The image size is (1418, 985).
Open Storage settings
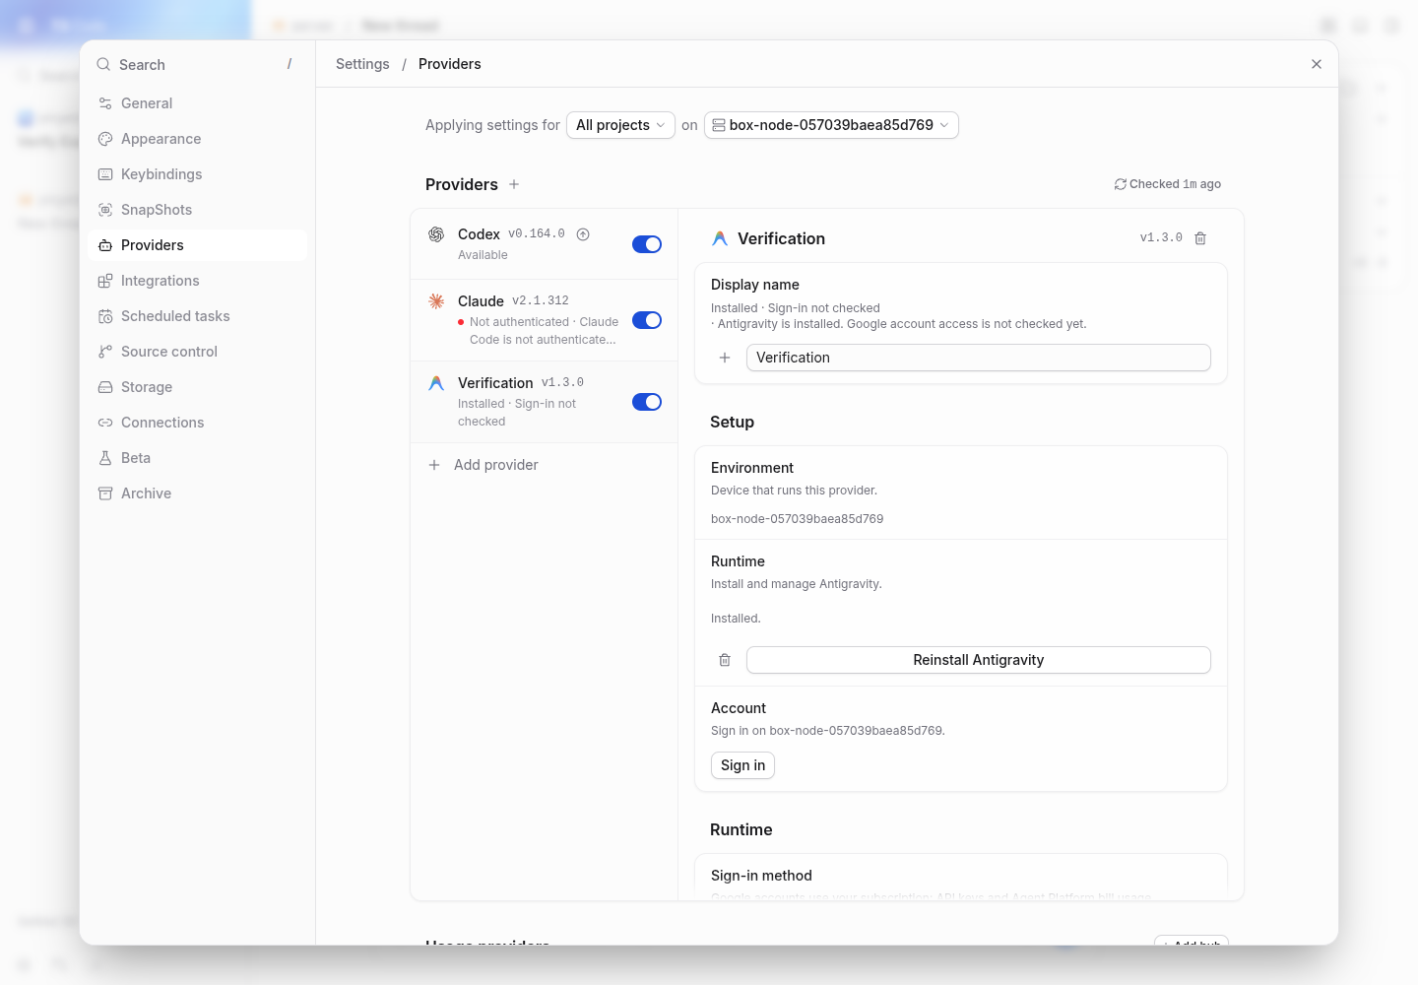[x=197, y=387]
